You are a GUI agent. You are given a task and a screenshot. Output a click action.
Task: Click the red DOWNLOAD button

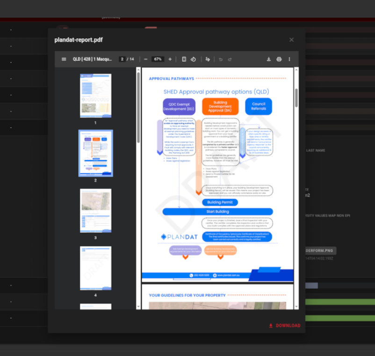(x=285, y=326)
